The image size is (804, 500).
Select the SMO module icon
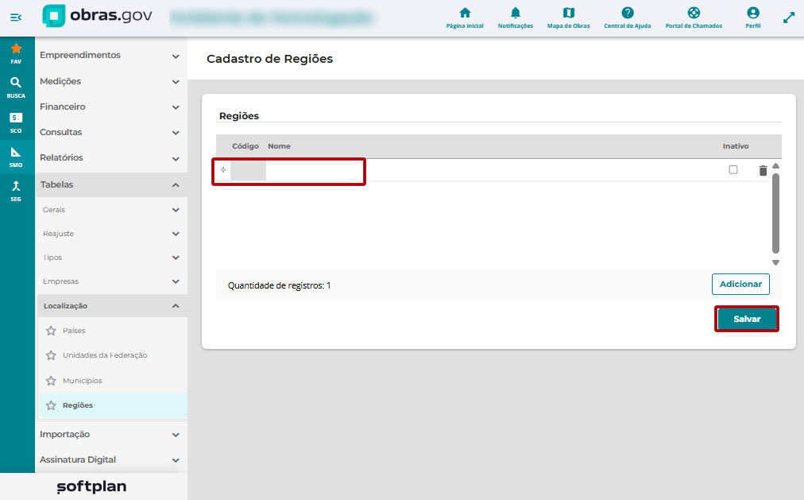pyautogui.click(x=16, y=157)
